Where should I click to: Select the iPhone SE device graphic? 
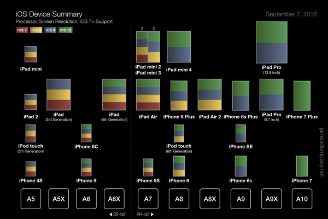[241, 134]
